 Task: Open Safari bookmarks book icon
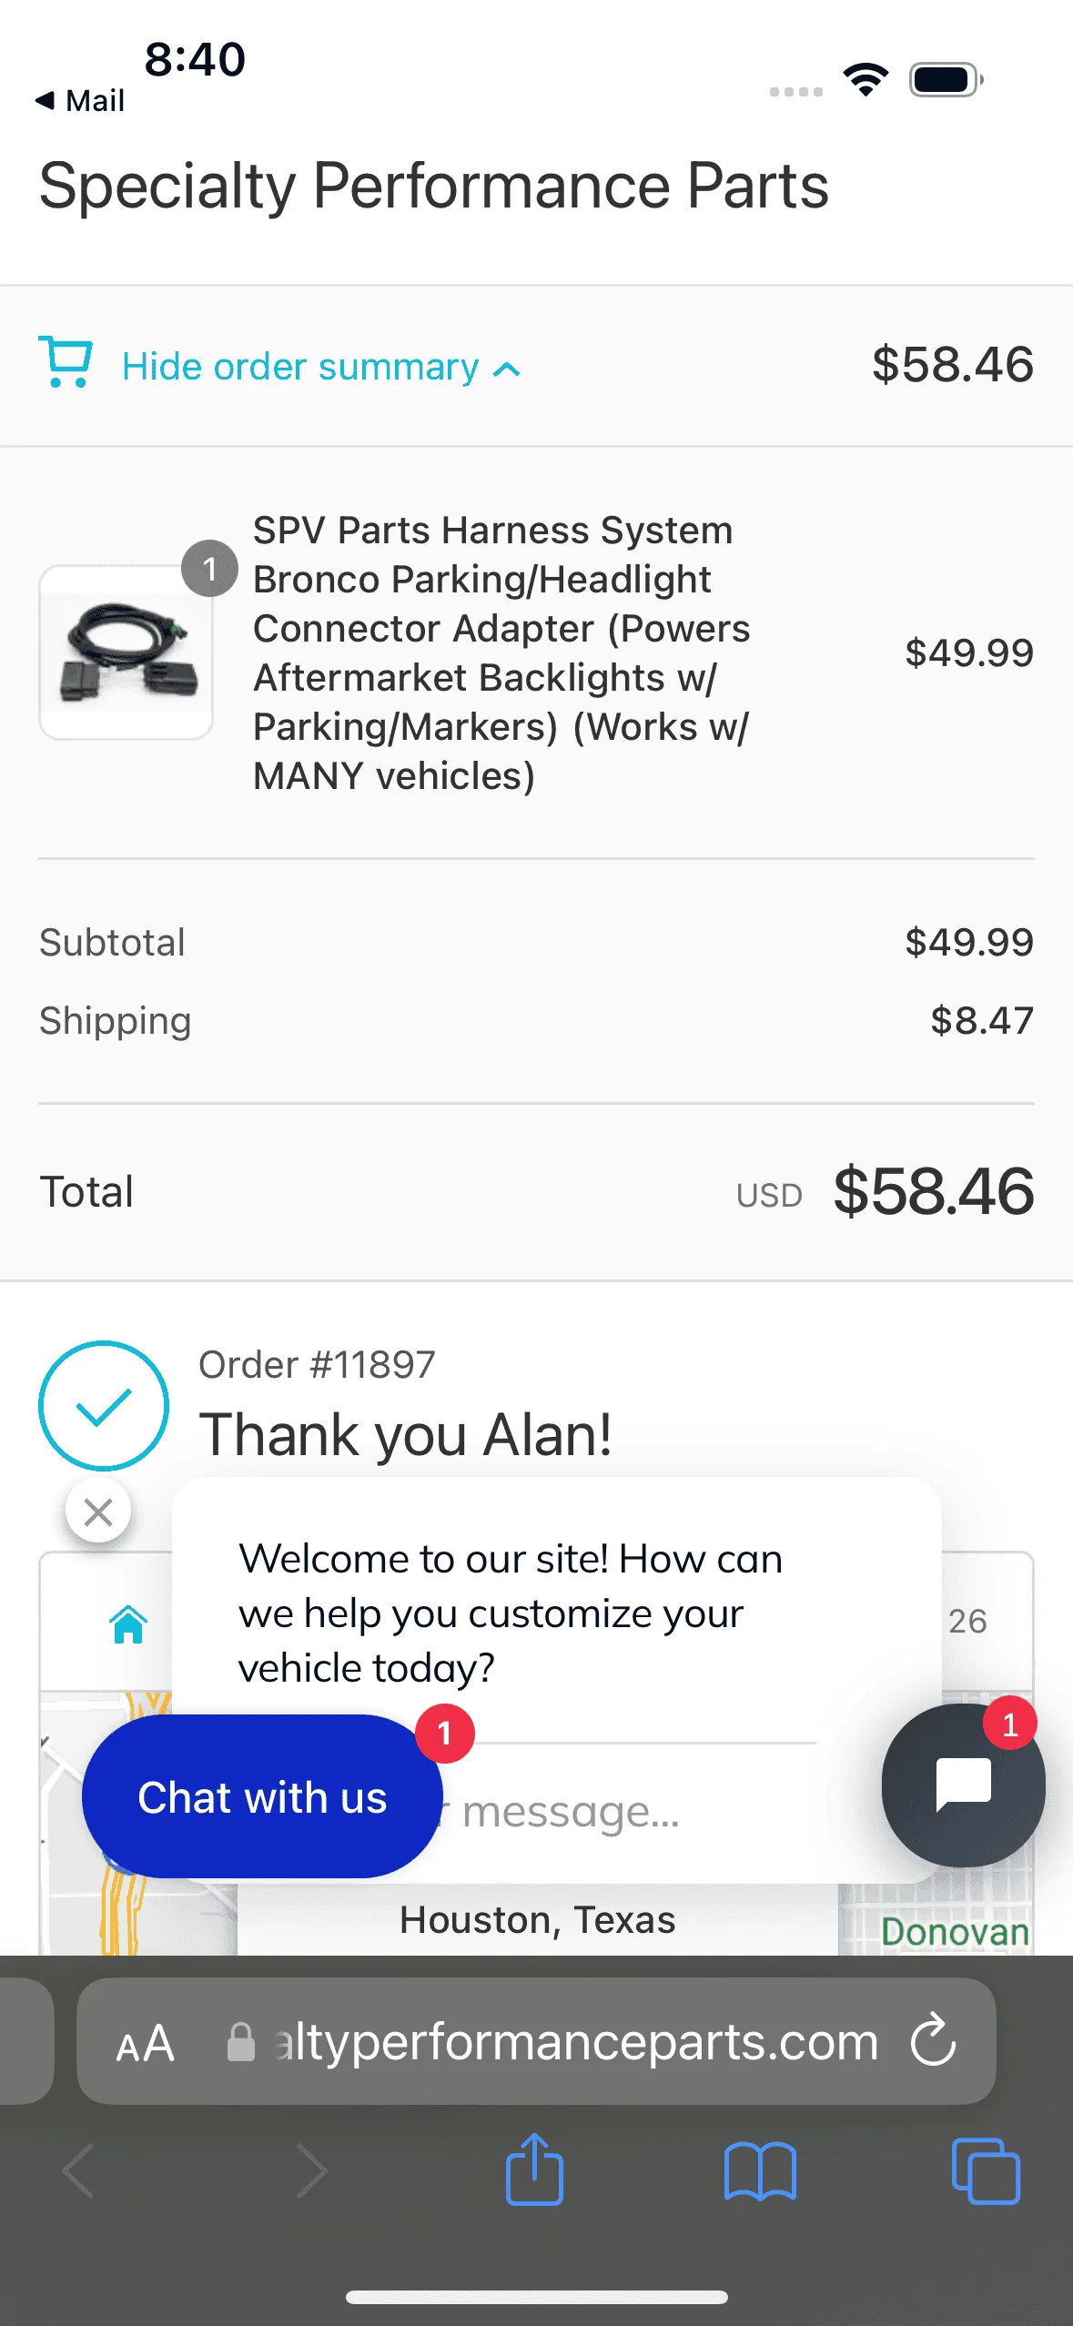tap(760, 2171)
